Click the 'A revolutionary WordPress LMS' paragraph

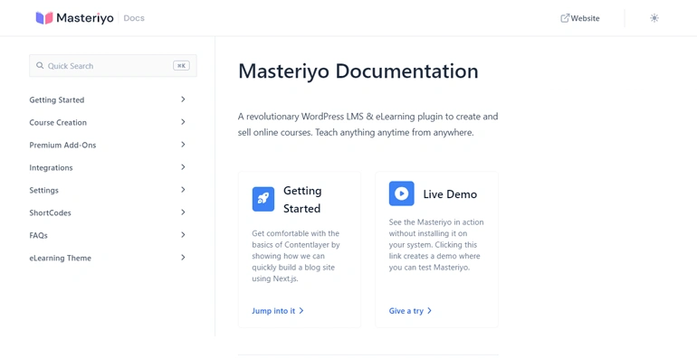368,125
